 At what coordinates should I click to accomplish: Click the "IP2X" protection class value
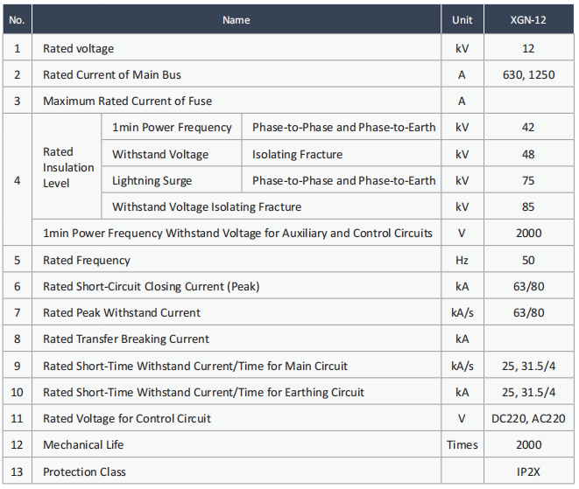(x=527, y=472)
